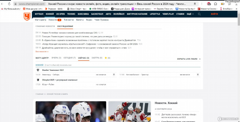Open the Чемп.Турниры submenu link
This screenshot has height=122, width=240.
pyautogui.click(x=101, y=20)
